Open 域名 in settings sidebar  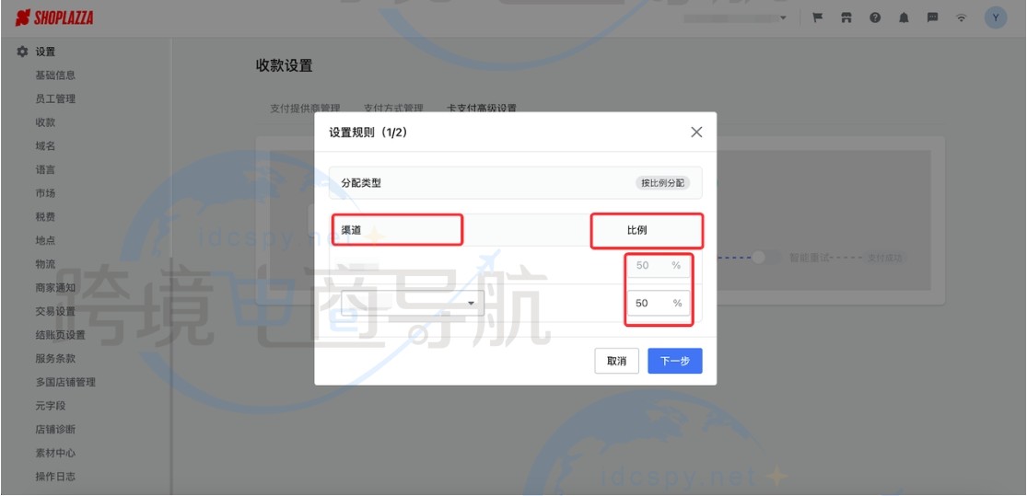(45, 146)
